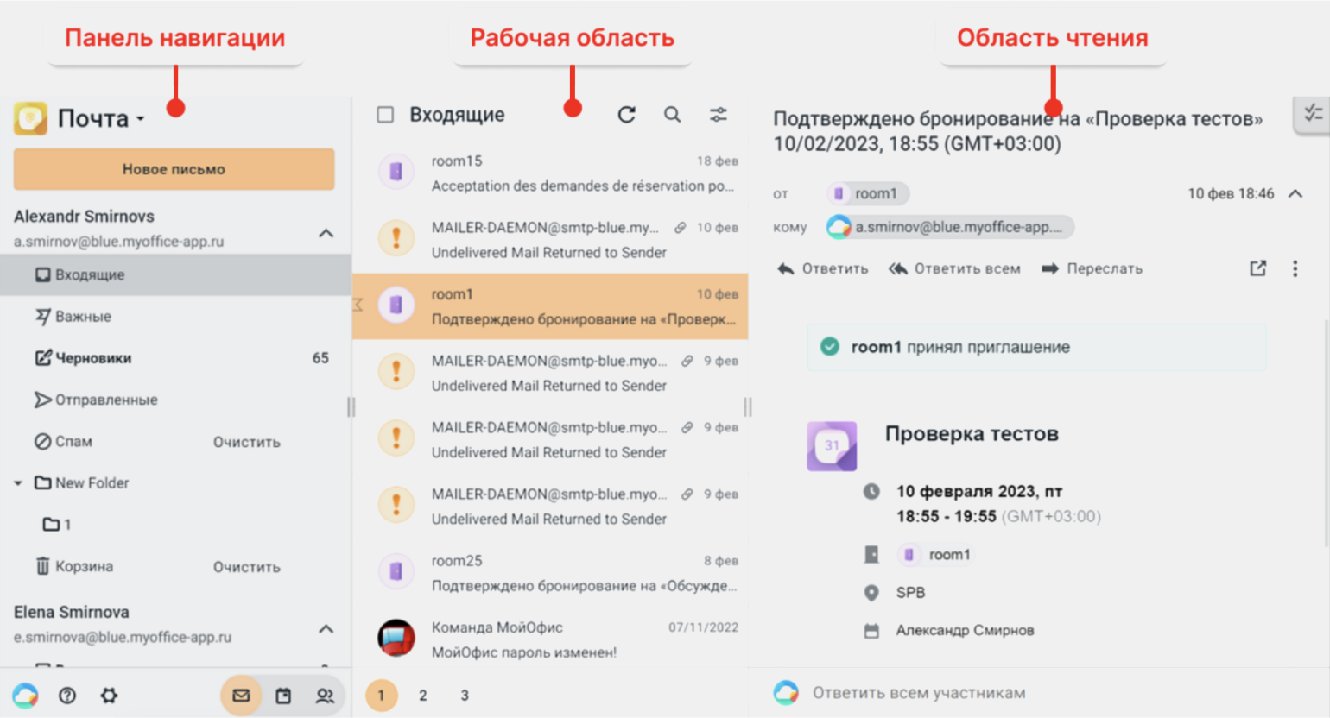Open the Почта app switcher dropdown

140,119
